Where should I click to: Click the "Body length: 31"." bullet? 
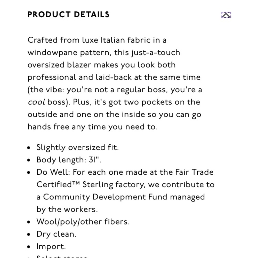[69, 160]
